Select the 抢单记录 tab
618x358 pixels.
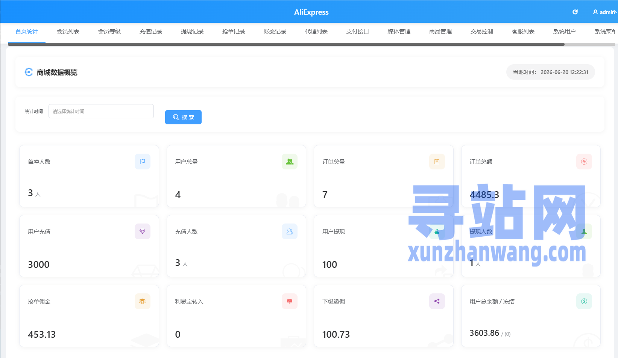click(234, 32)
